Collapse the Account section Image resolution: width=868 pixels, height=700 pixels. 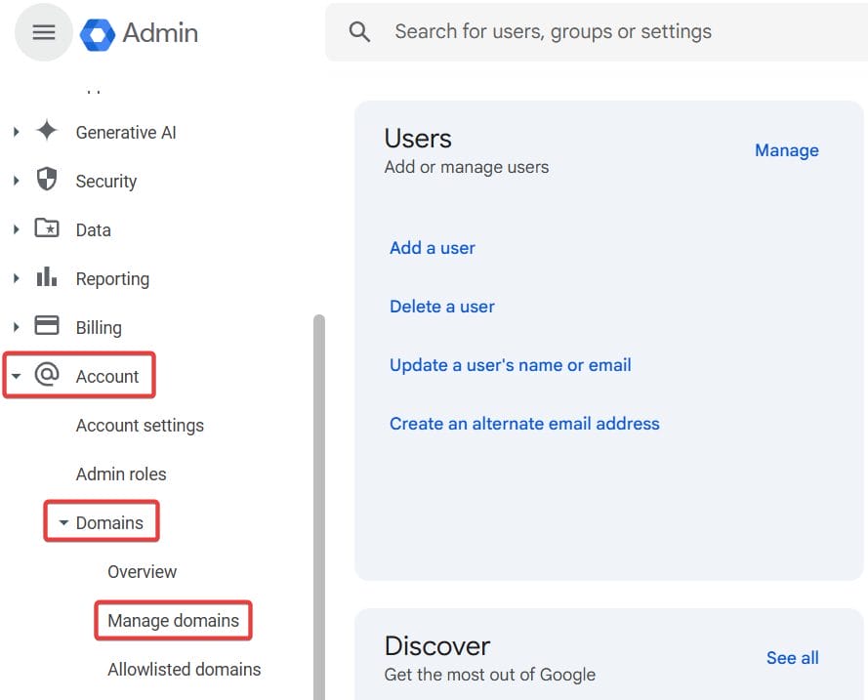[15, 376]
